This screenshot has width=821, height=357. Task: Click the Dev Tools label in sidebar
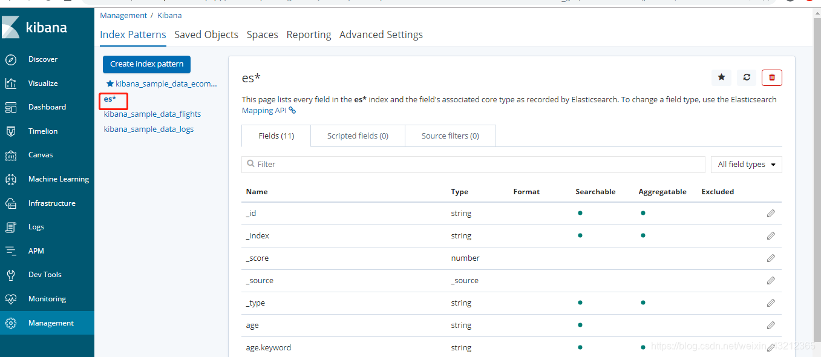(45, 275)
